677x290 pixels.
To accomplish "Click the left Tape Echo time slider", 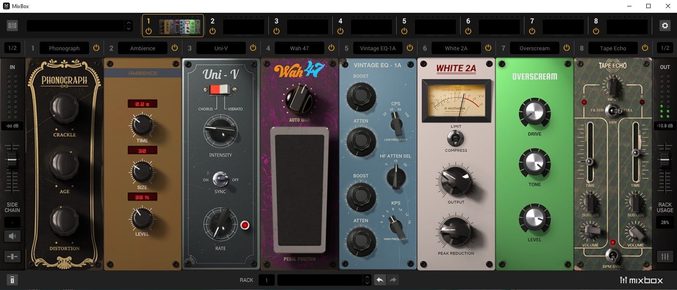I will (x=590, y=162).
